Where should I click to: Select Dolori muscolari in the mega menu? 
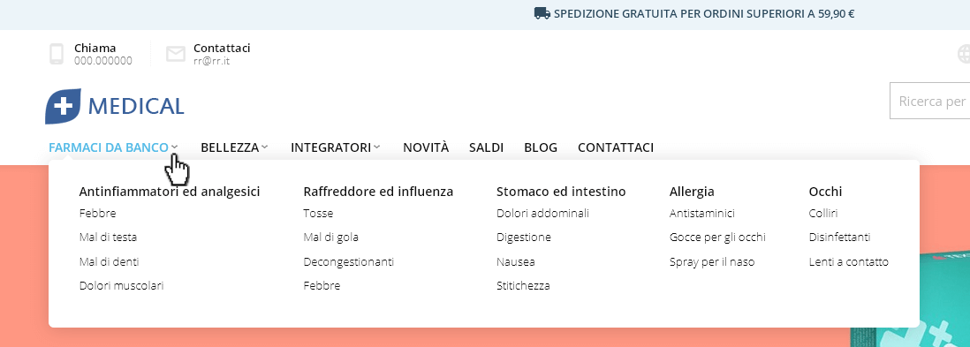[121, 286]
